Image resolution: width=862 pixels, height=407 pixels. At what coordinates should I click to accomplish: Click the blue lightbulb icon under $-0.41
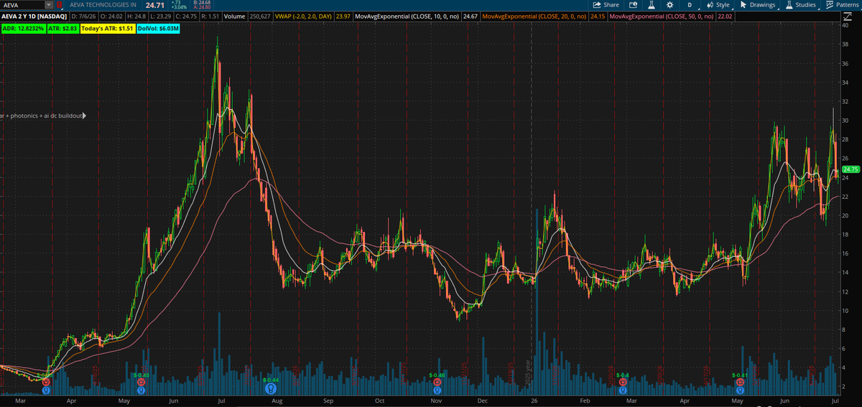pos(739,391)
